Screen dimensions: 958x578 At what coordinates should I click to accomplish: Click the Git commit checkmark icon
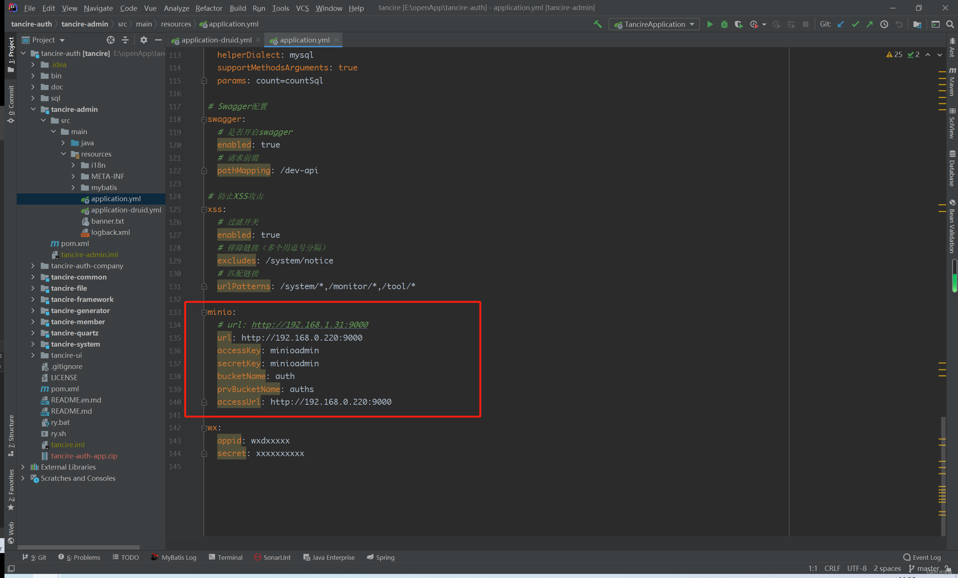(855, 24)
